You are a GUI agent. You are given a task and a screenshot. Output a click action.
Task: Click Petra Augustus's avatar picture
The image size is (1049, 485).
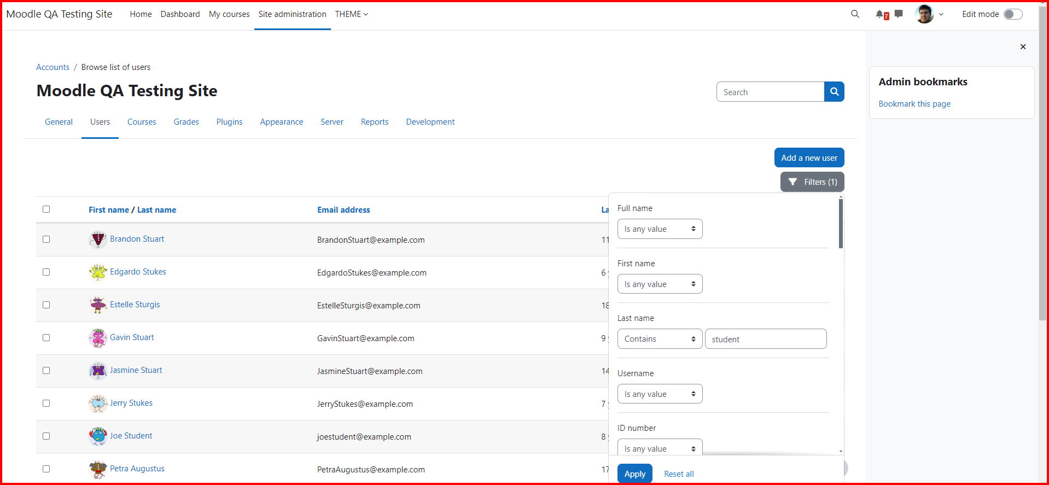pyautogui.click(x=98, y=469)
